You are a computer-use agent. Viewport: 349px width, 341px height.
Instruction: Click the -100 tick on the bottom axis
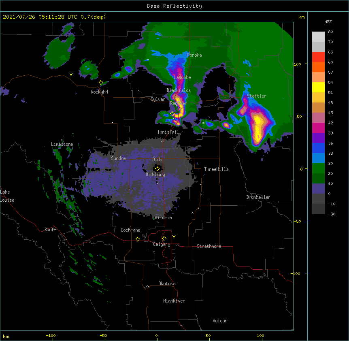[x=51, y=335]
